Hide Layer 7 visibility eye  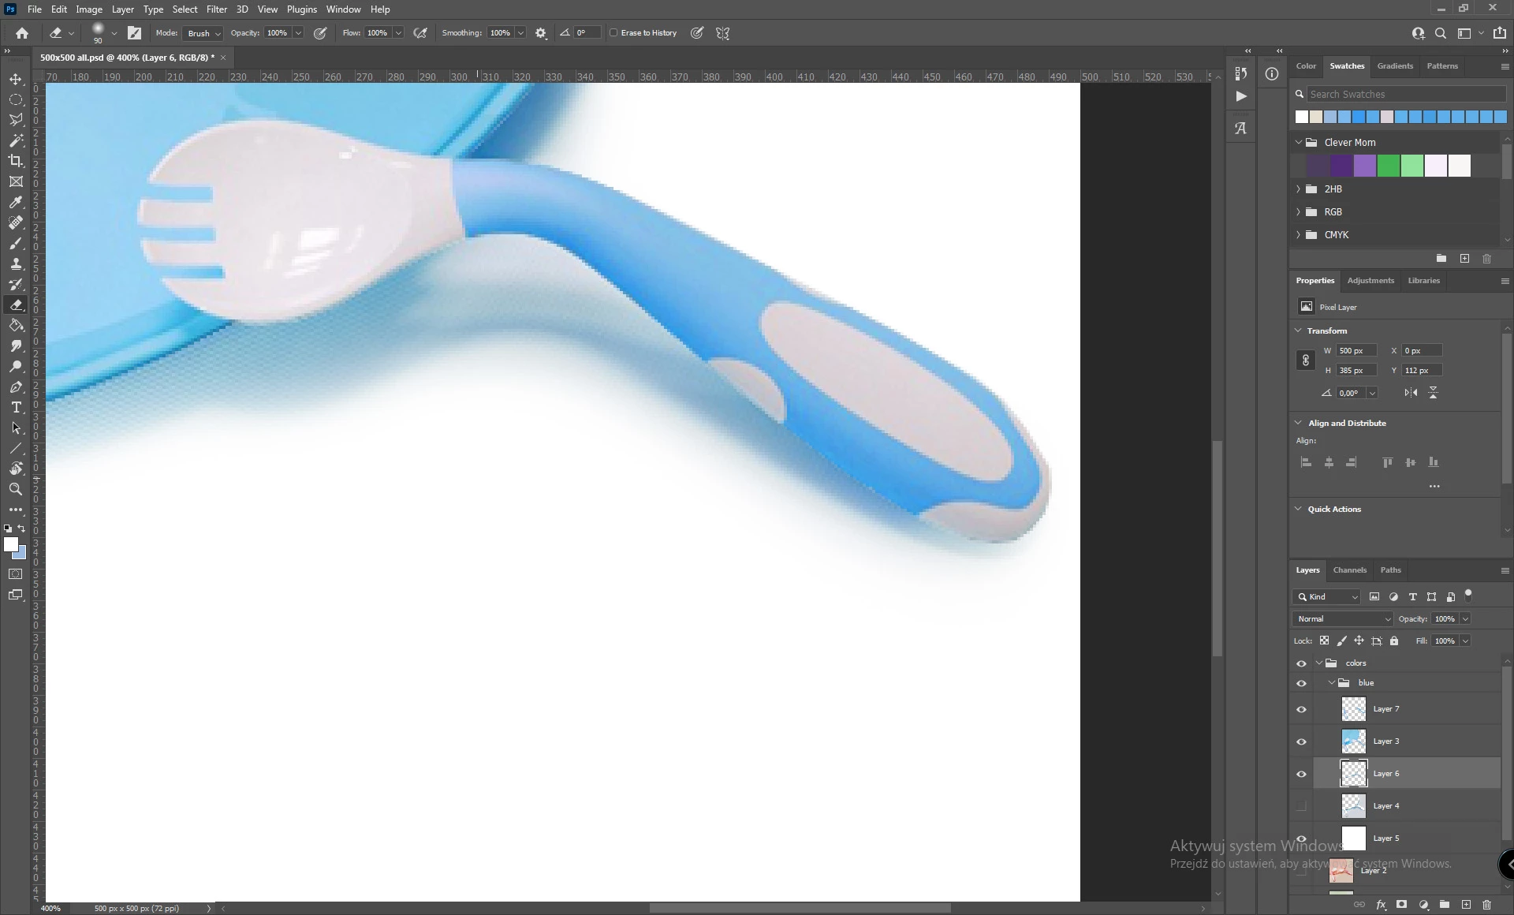[1301, 709]
